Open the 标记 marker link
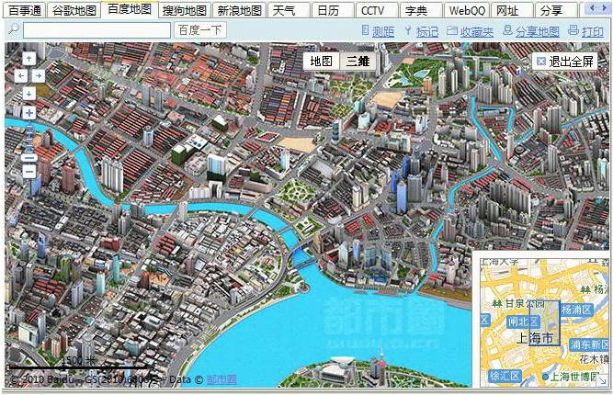613x395 pixels. (x=427, y=31)
